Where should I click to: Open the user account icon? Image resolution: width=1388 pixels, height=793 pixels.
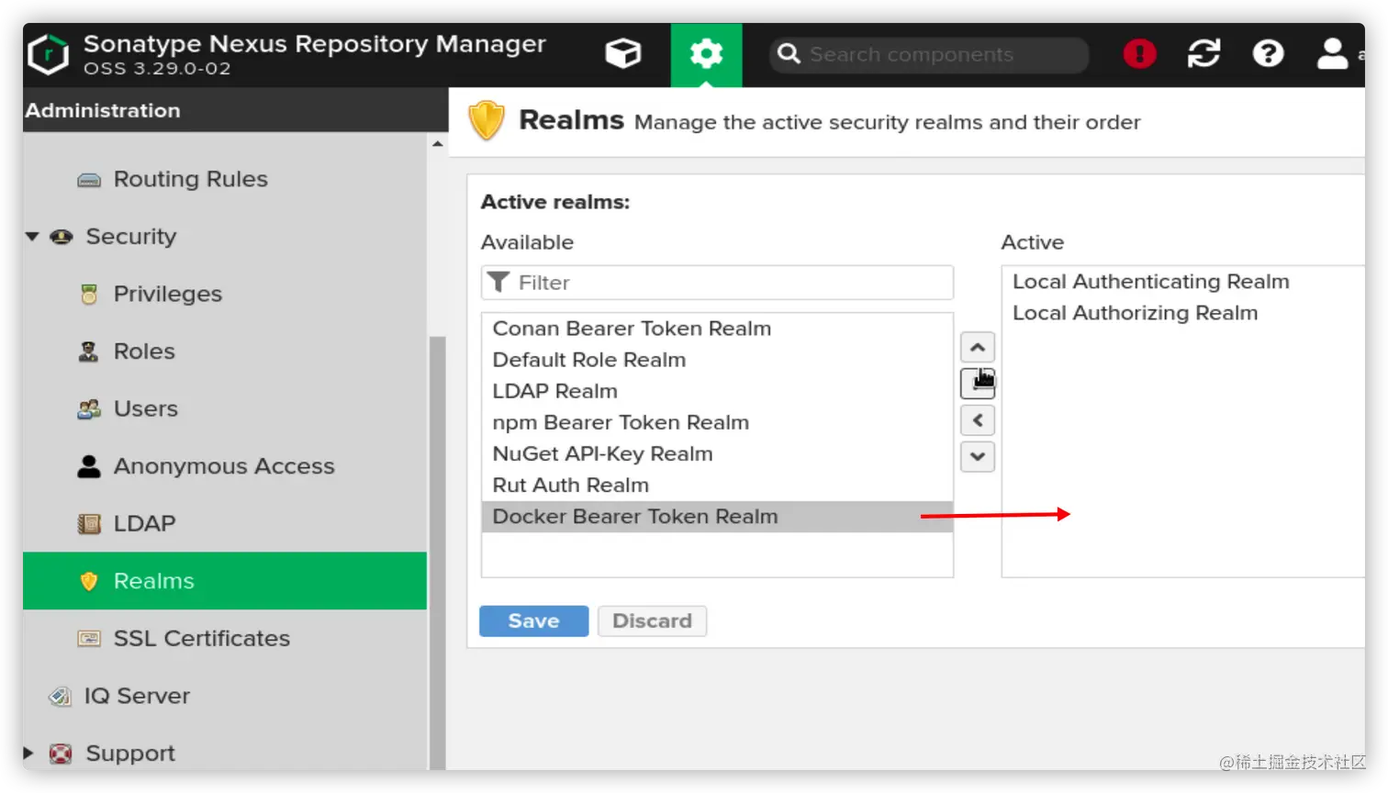[x=1332, y=54]
